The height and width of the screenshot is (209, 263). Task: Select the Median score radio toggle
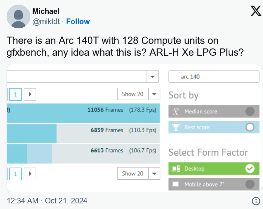(x=250, y=111)
